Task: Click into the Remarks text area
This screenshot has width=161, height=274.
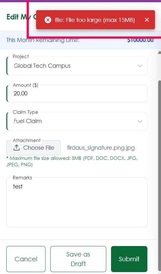Action: pyautogui.click(x=77, y=202)
